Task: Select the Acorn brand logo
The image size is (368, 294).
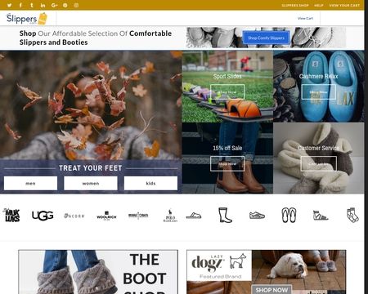Action: point(74,216)
